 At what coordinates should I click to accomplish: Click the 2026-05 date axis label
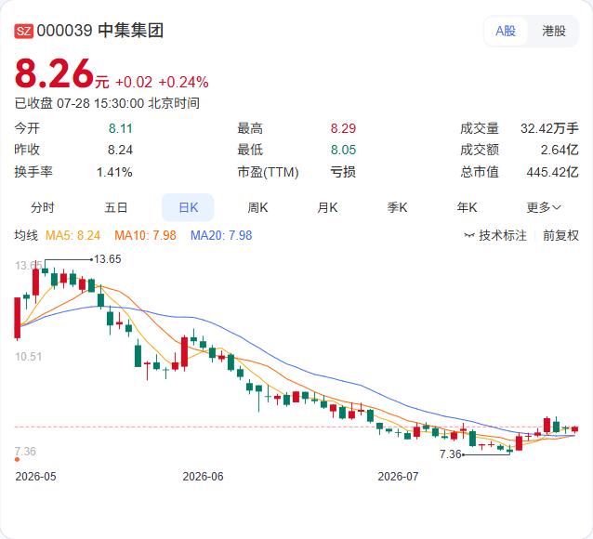[x=35, y=476]
